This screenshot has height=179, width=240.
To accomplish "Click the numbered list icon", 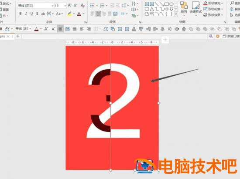I will (102, 6).
